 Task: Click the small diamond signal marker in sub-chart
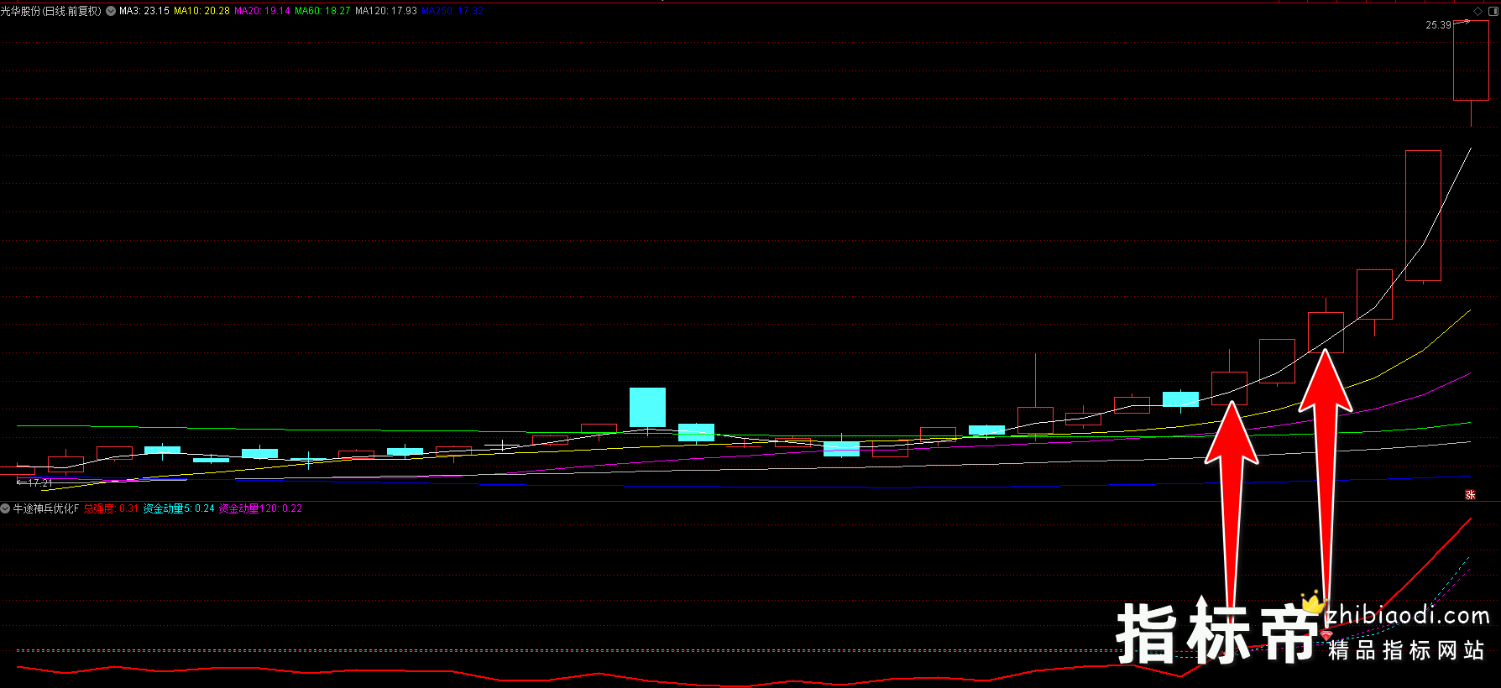pos(1326,634)
